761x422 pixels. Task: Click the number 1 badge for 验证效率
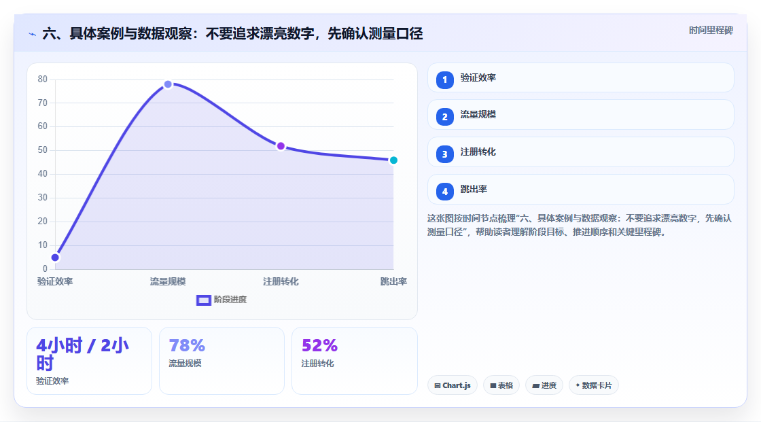click(444, 80)
